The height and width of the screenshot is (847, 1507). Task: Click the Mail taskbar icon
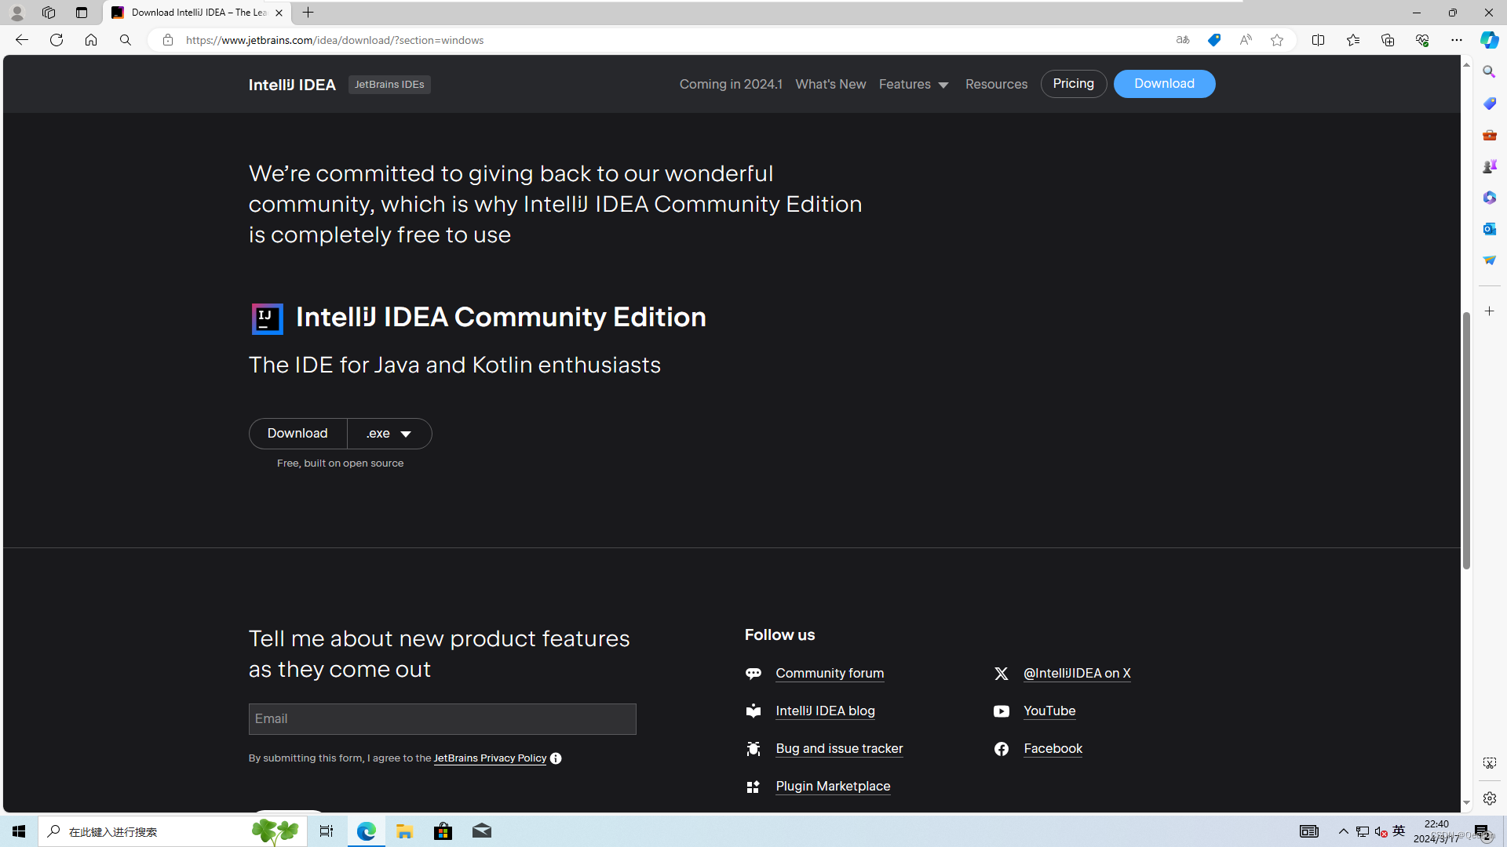[x=481, y=831]
